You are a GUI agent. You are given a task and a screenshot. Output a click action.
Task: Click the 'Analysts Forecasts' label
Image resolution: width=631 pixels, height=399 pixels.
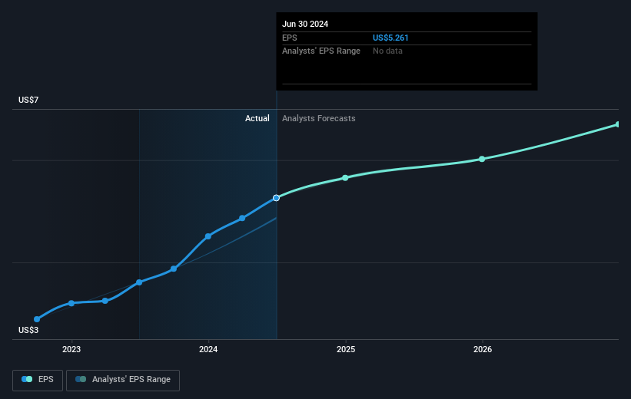pos(319,118)
